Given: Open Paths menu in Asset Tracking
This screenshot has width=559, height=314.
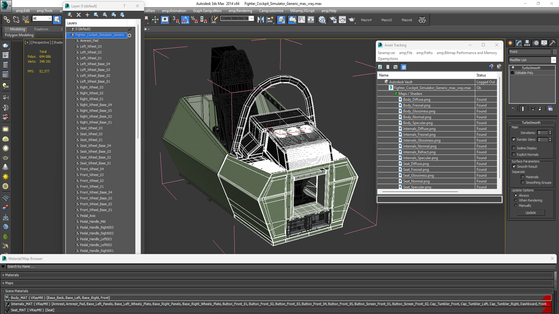Looking at the screenshot, I should [424, 53].
